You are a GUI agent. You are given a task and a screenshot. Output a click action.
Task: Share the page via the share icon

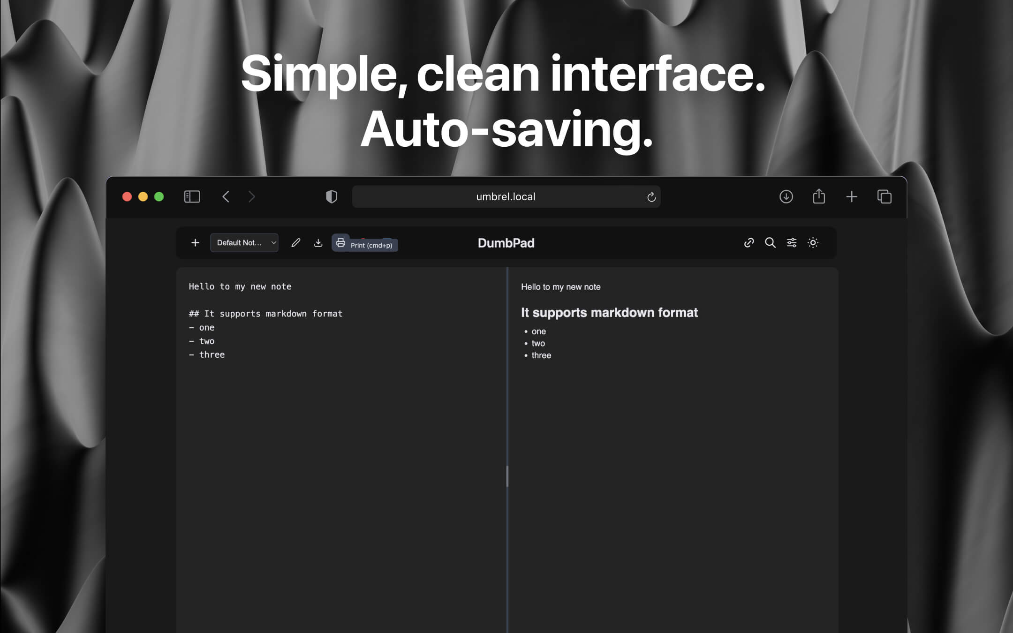pyautogui.click(x=819, y=196)
